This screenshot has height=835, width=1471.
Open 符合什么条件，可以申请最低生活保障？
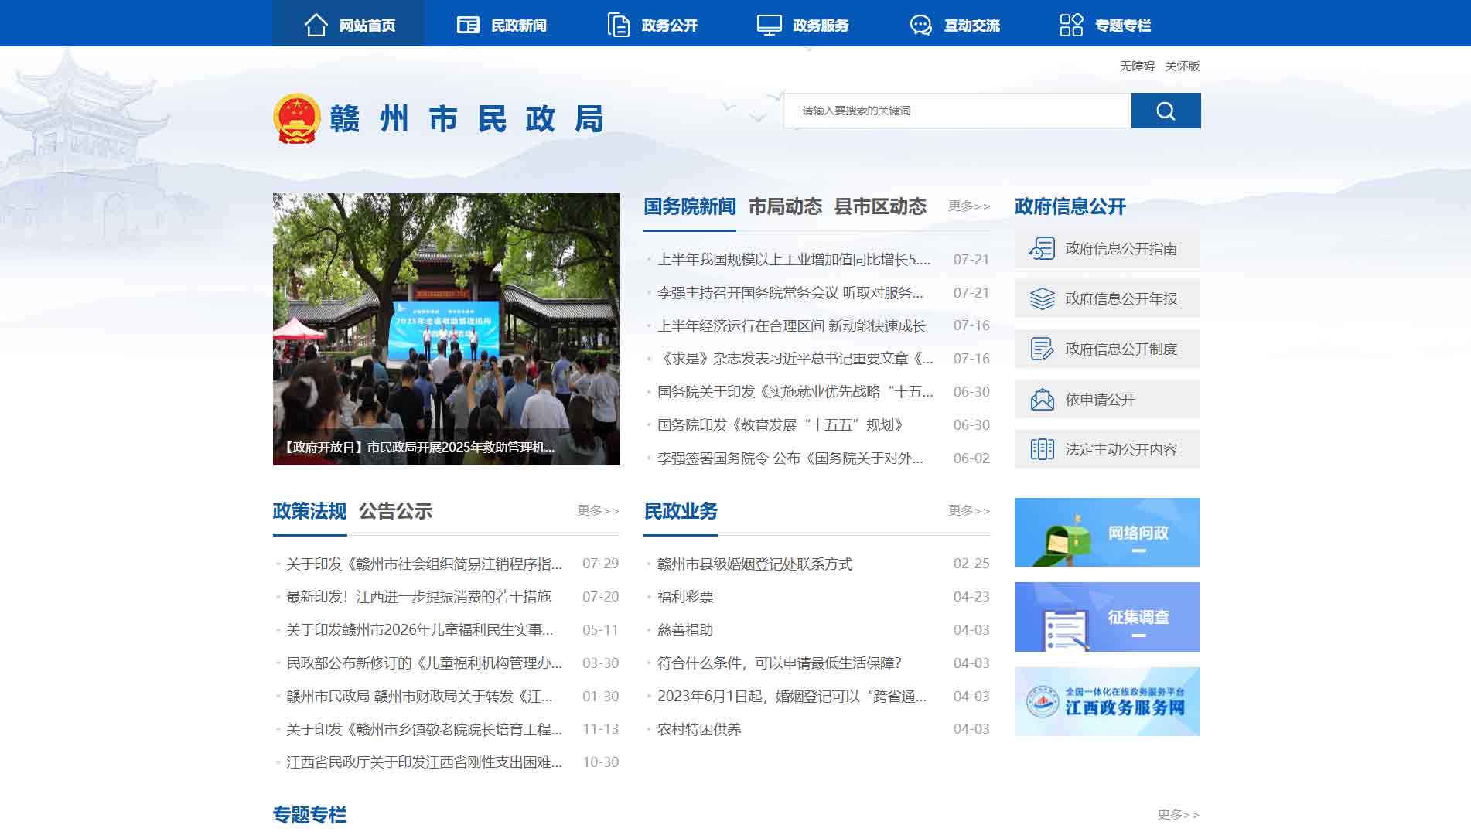click(780, 663)
